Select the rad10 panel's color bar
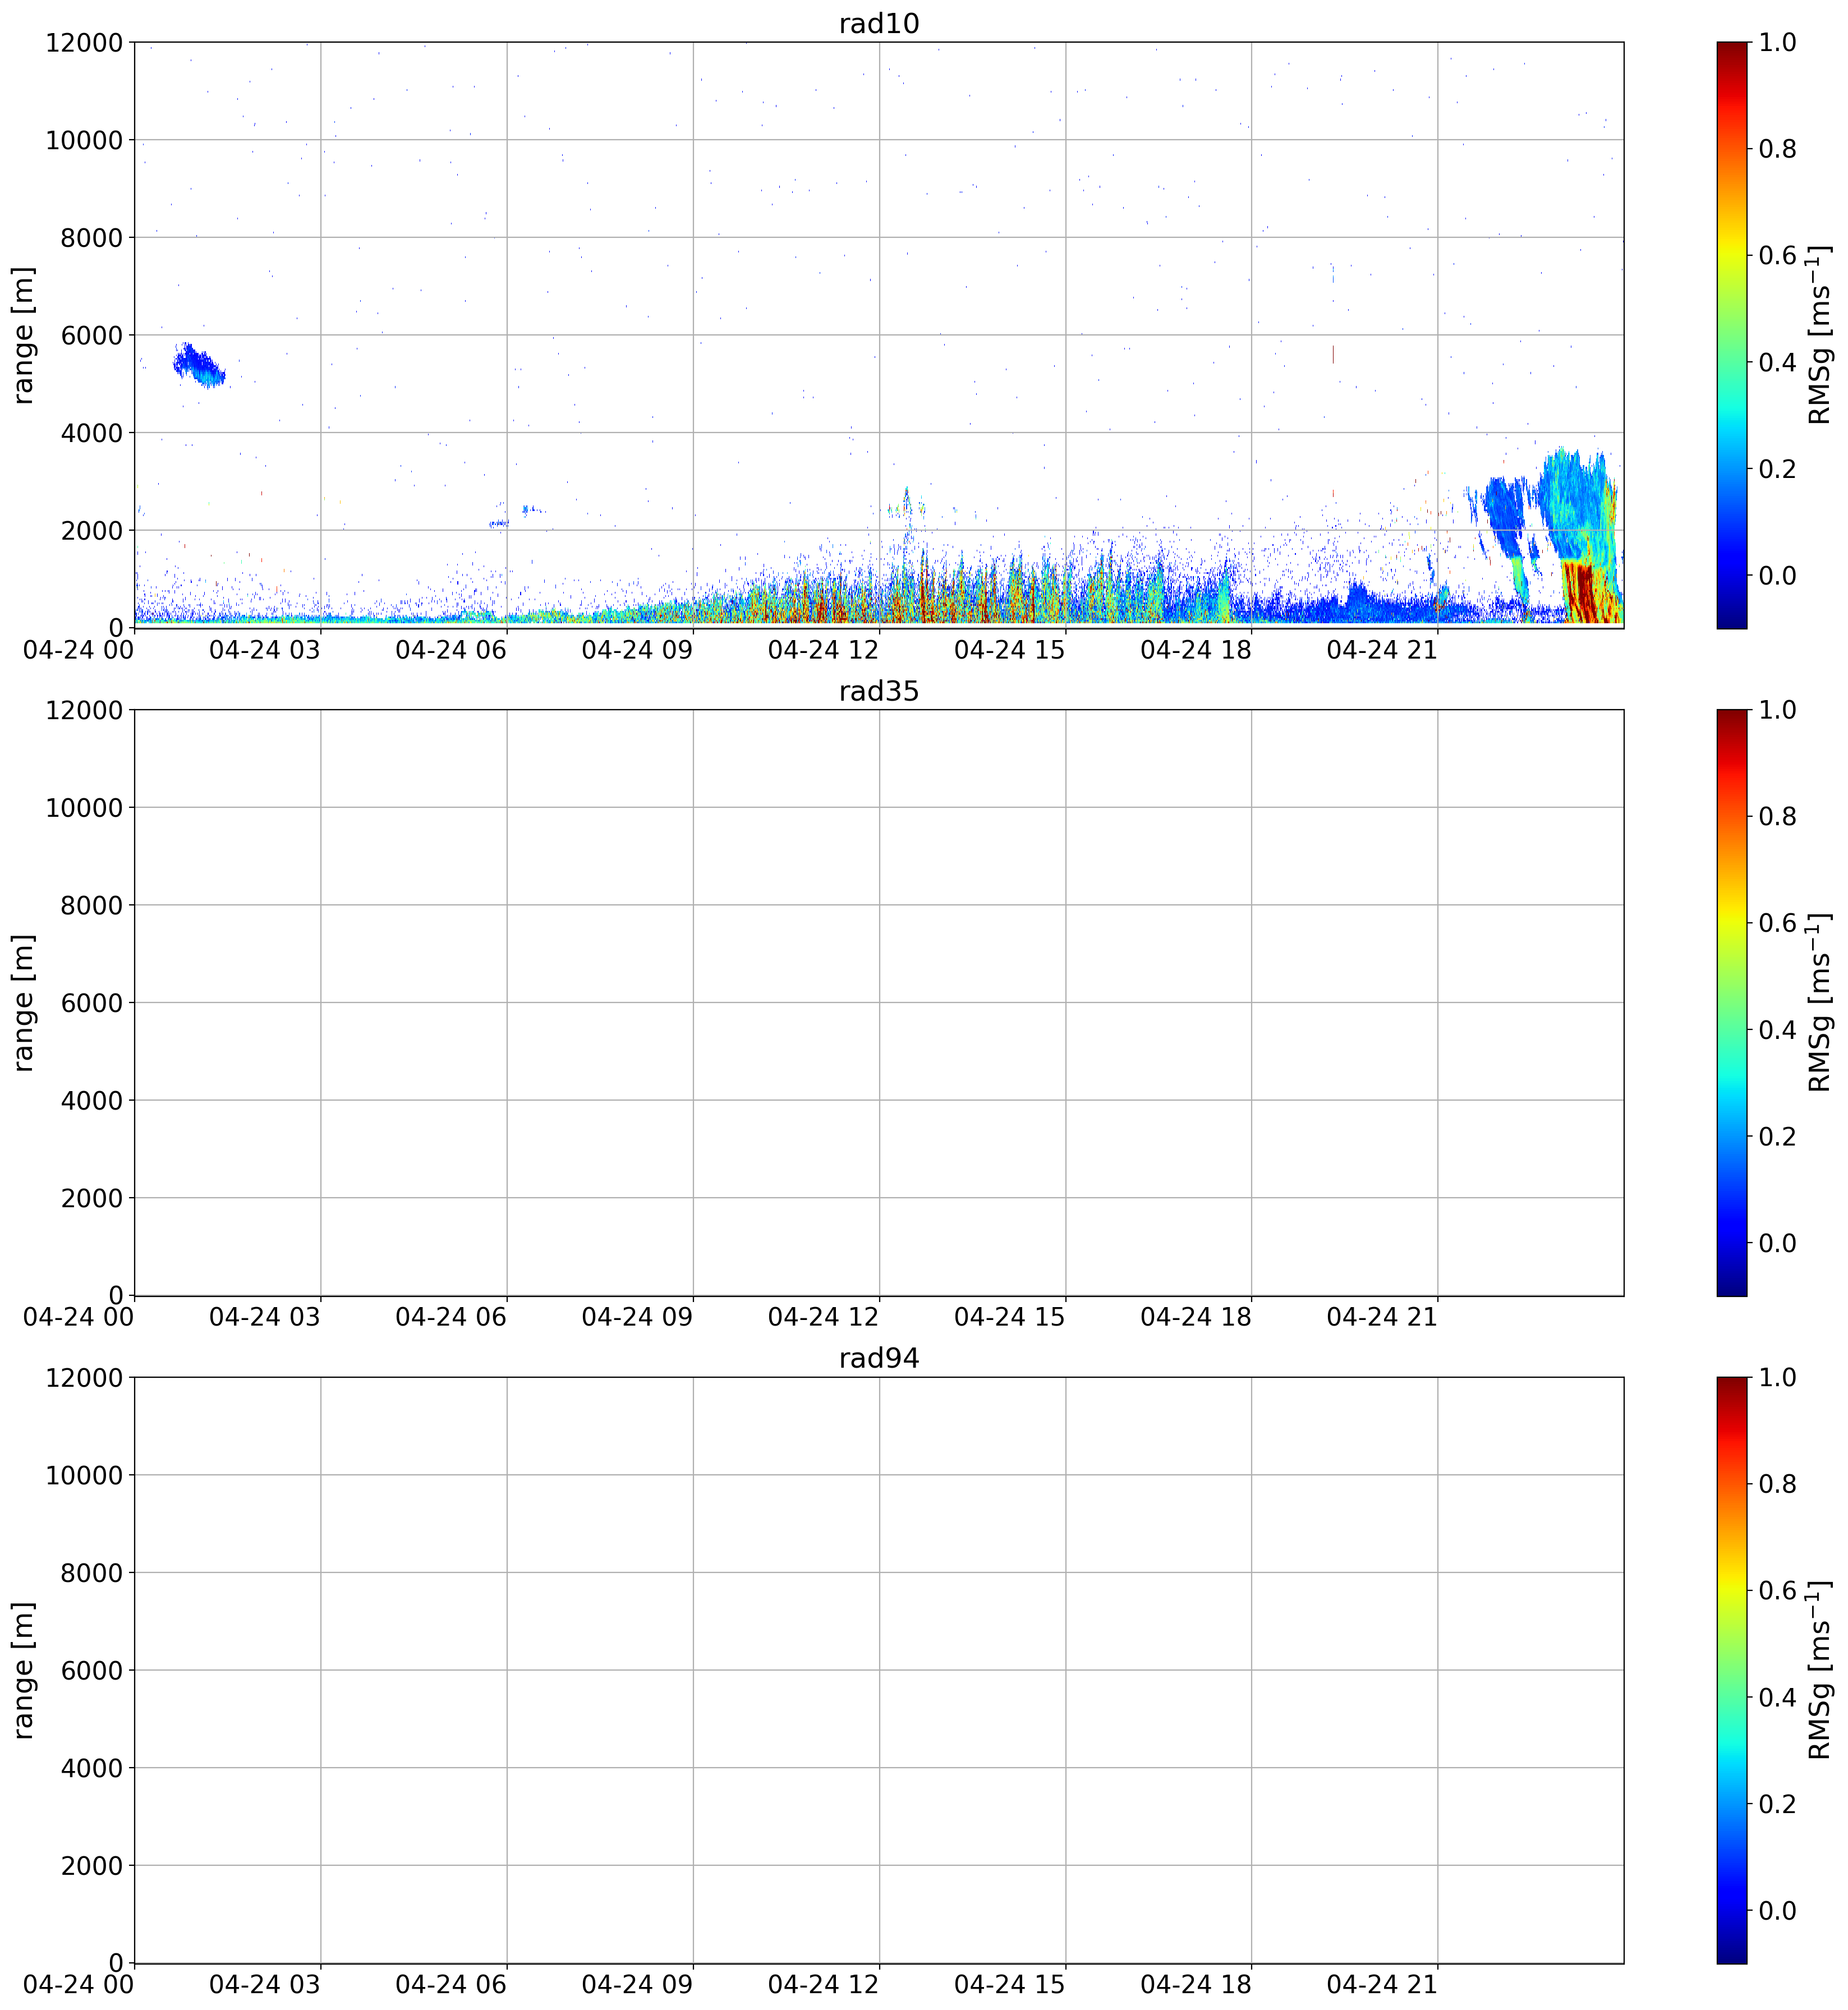Screen dimensions: 1848x2010 (x=1731, y=335)
